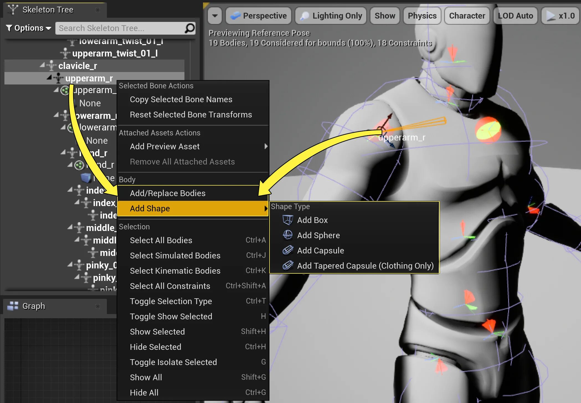The width and height of the screenshot is (581, 403).
Task: Click the Character button in viewport
Action: pyautogui.click(x=467, y=16)
